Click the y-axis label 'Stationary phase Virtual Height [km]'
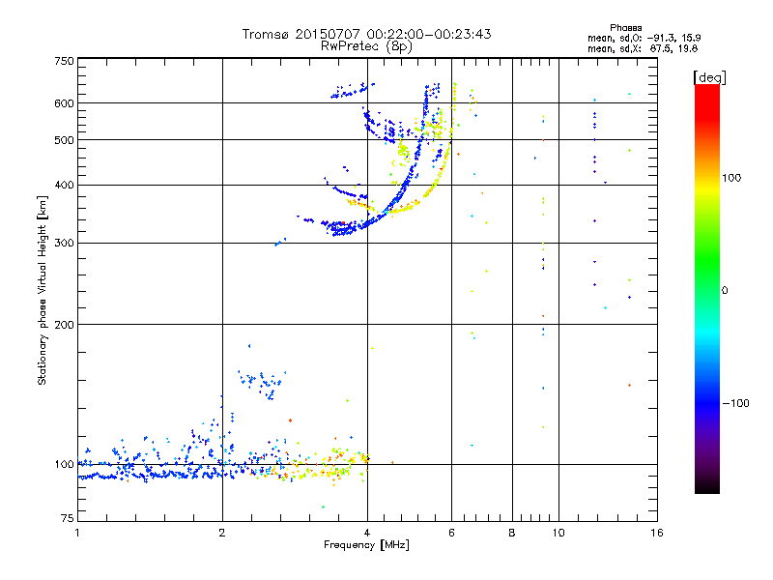The height and width of the screenshot is (580, 773). [43, 290]
